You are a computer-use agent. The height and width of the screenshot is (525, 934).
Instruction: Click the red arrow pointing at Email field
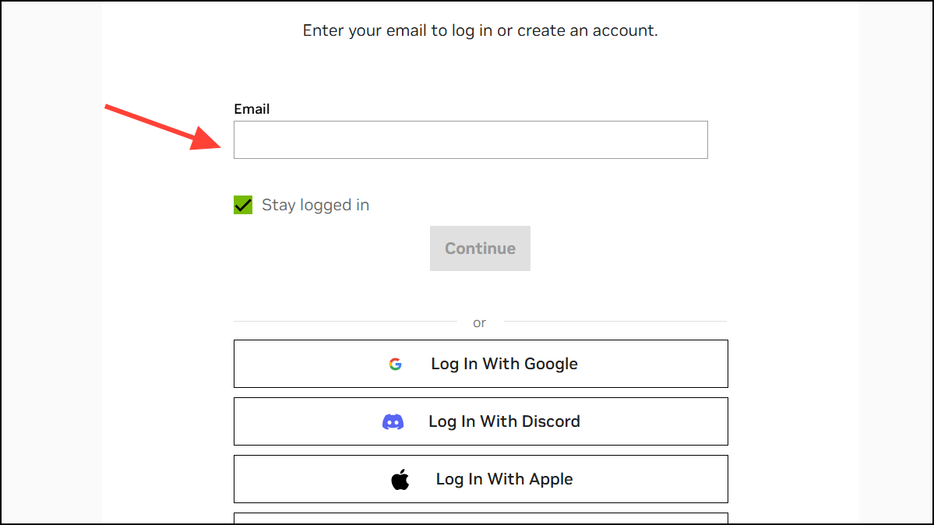tap(163, 128)
